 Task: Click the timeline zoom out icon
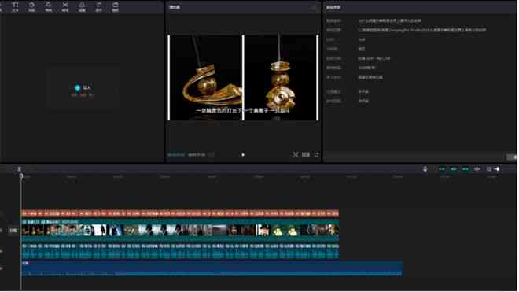click(488, 169)
